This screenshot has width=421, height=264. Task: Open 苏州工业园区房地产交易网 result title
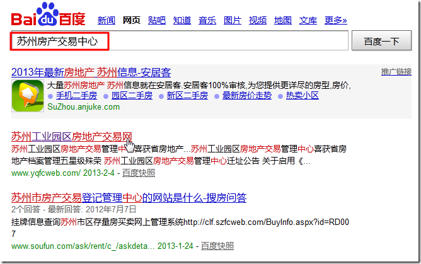72,137
